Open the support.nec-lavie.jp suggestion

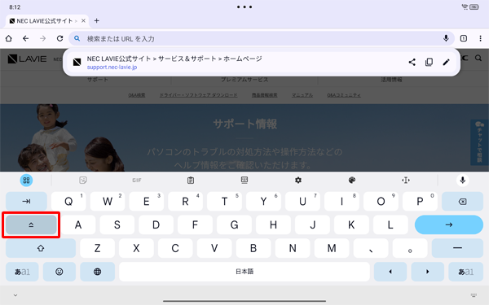(x=262, y=63)
